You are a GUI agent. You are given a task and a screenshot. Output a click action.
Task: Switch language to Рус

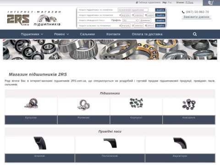click(x=170, y=2)
